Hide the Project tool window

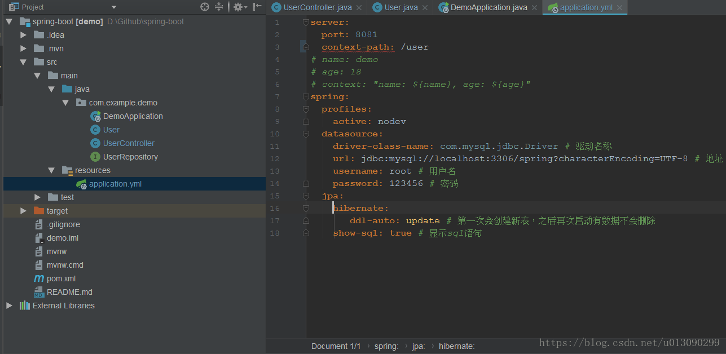pyautogui.click(x=257, y=7)
